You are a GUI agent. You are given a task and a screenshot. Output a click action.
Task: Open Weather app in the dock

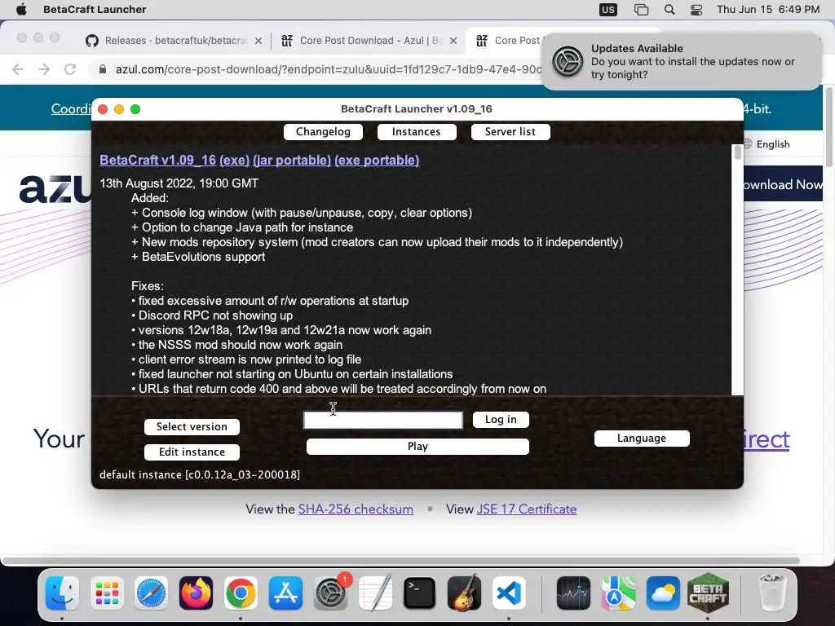point(663,593)
